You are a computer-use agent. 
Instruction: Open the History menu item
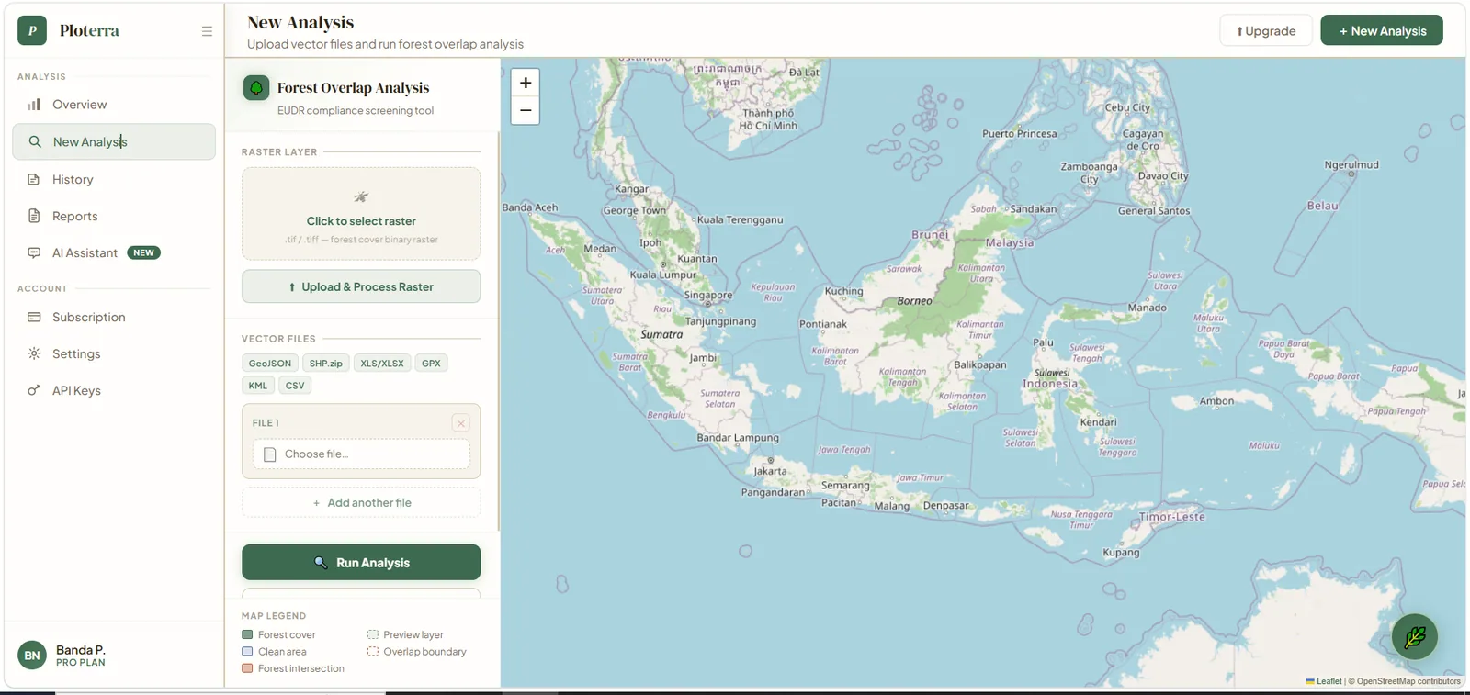click(114, 179)
